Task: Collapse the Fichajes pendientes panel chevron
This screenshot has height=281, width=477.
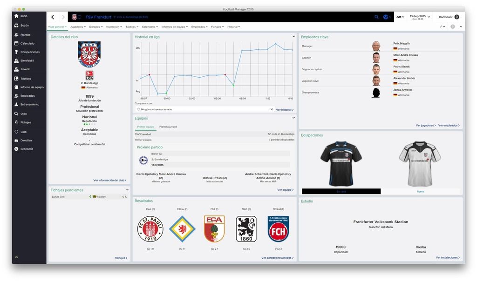Action: (x=127, y=189)
